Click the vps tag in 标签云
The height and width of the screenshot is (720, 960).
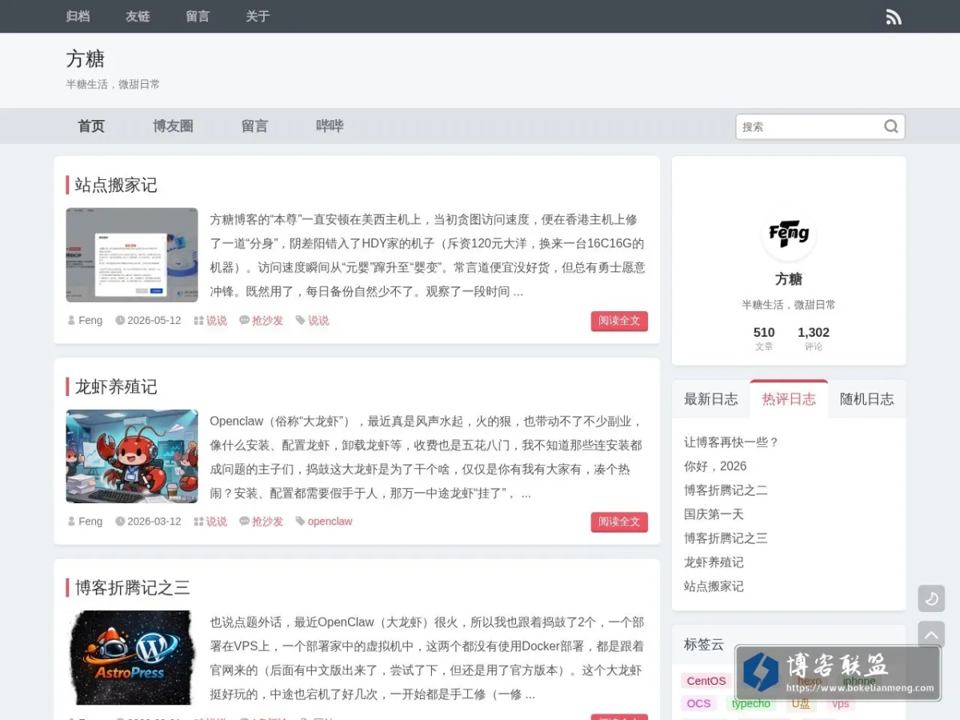tap(840, 703)
